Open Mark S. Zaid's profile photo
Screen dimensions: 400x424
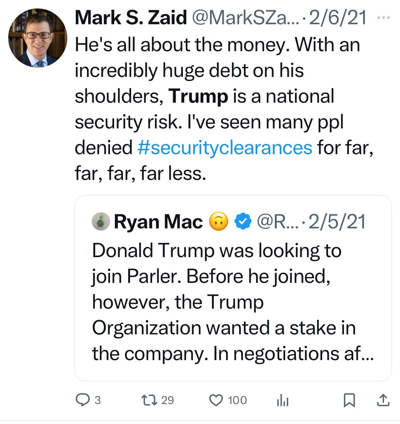pyautogui.click(x=37, y=38)
